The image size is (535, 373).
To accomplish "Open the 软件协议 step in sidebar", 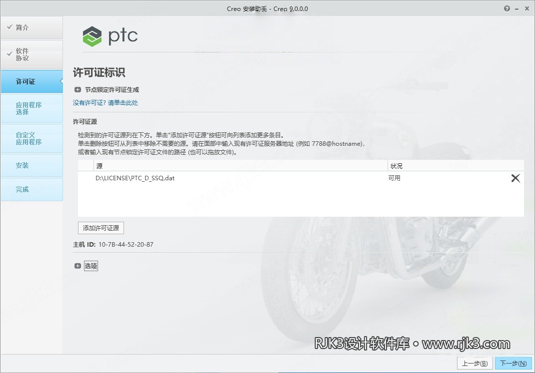I will [31, 54].
